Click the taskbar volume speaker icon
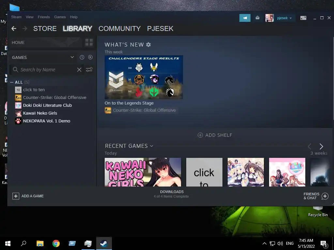Viewport: 334px width, 250px height. [x=280, y=243]
